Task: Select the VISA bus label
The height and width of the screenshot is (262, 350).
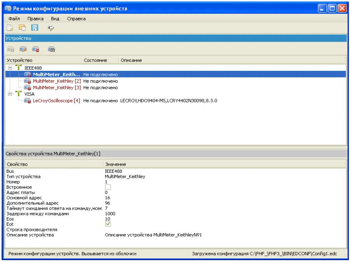Action: [x=29, y=94]
